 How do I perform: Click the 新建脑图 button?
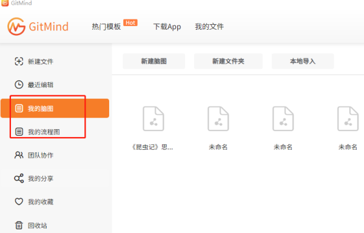pos(154,61)
